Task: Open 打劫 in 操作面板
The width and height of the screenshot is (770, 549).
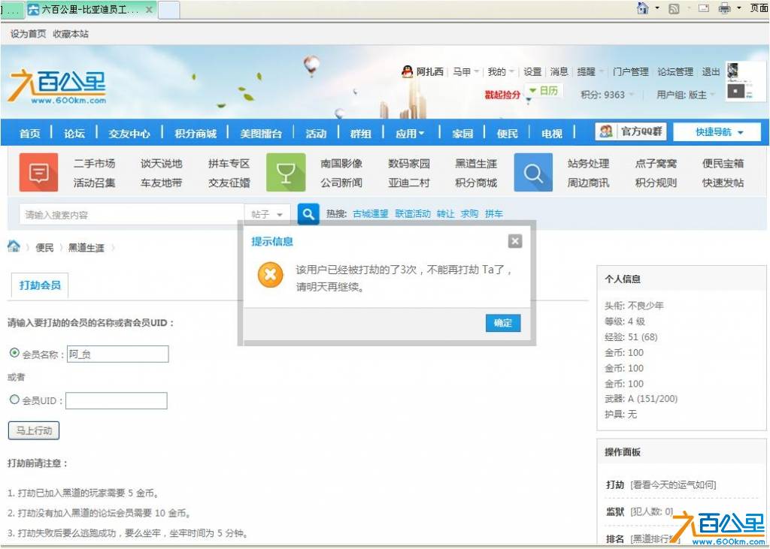Action: 614,484
